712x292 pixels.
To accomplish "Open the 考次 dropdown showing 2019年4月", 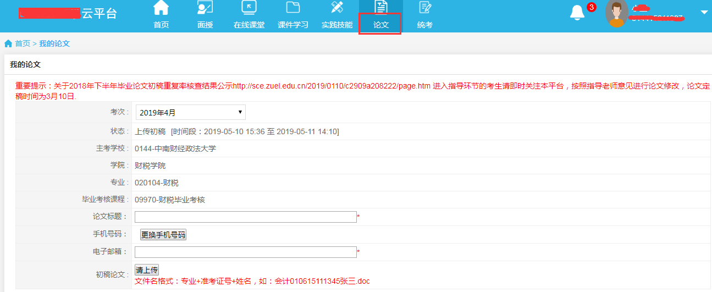I will [190, 112].
